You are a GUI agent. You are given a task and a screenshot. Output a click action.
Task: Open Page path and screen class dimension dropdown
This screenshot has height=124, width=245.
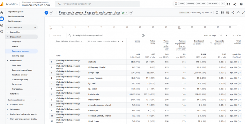pyautogui.click(x=69, y=41)
